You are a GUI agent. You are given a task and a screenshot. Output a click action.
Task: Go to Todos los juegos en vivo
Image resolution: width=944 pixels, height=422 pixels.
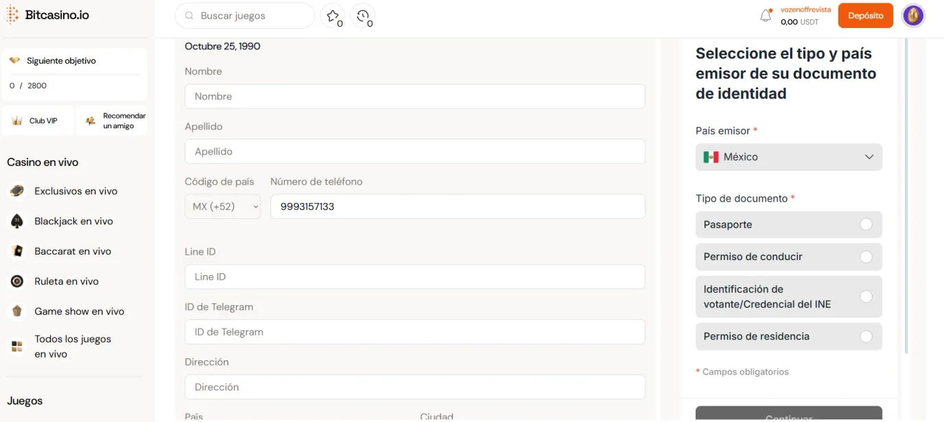click(72, 347)
